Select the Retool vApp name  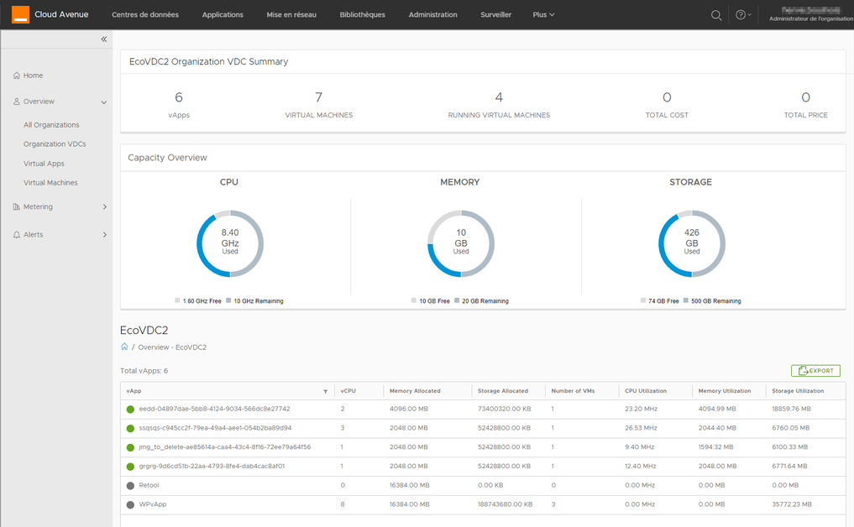tap(149, 485)
